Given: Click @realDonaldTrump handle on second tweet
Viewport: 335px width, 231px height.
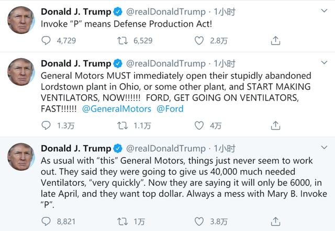Looking at the screenshot, I should [166, 62].
